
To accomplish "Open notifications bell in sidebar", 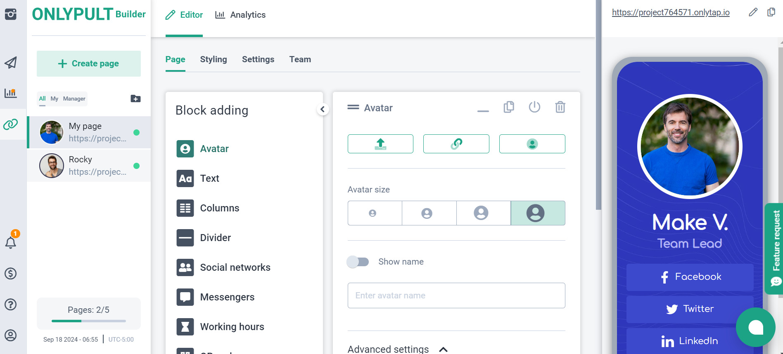I will 11,242.
